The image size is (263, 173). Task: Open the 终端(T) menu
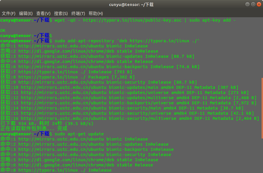point(78,14)
